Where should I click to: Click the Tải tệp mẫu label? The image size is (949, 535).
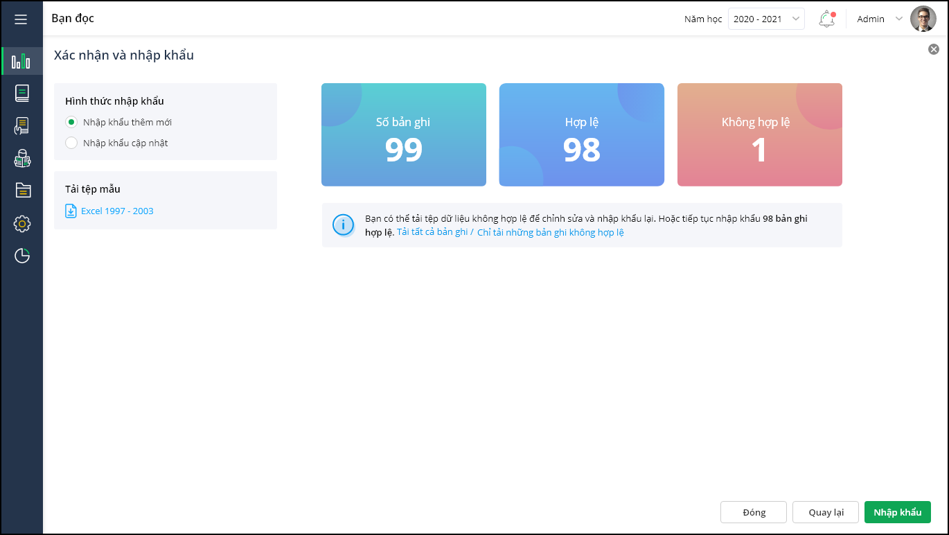[x=93, y=188]
